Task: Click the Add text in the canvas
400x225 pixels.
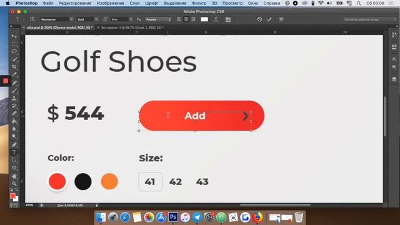Action: pos(195,116)
